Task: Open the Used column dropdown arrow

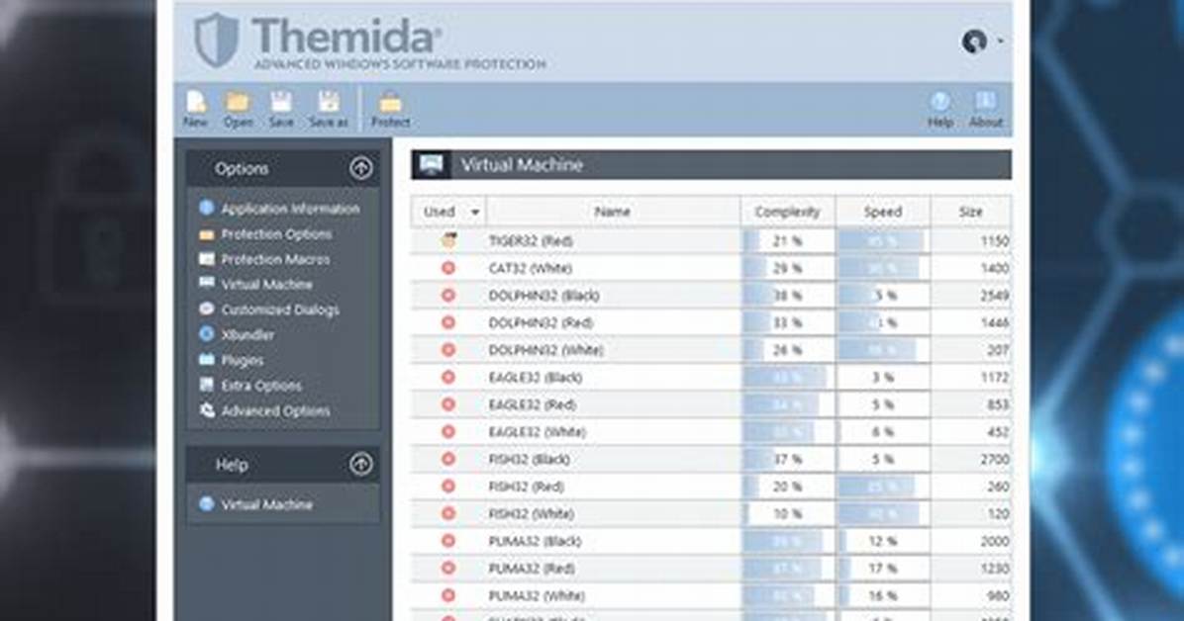Action: pos(475,212)
